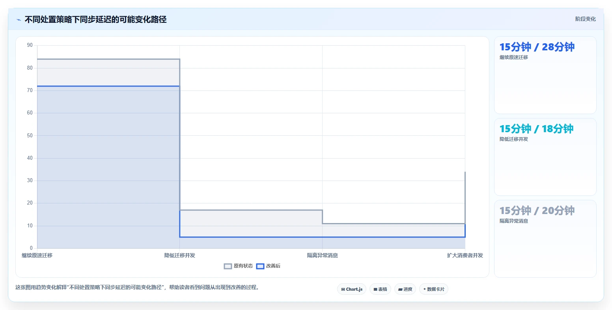The image size is (612, 310).
Task: Click the 继续原速迁移 x-axis label
Action: [37, 255]
